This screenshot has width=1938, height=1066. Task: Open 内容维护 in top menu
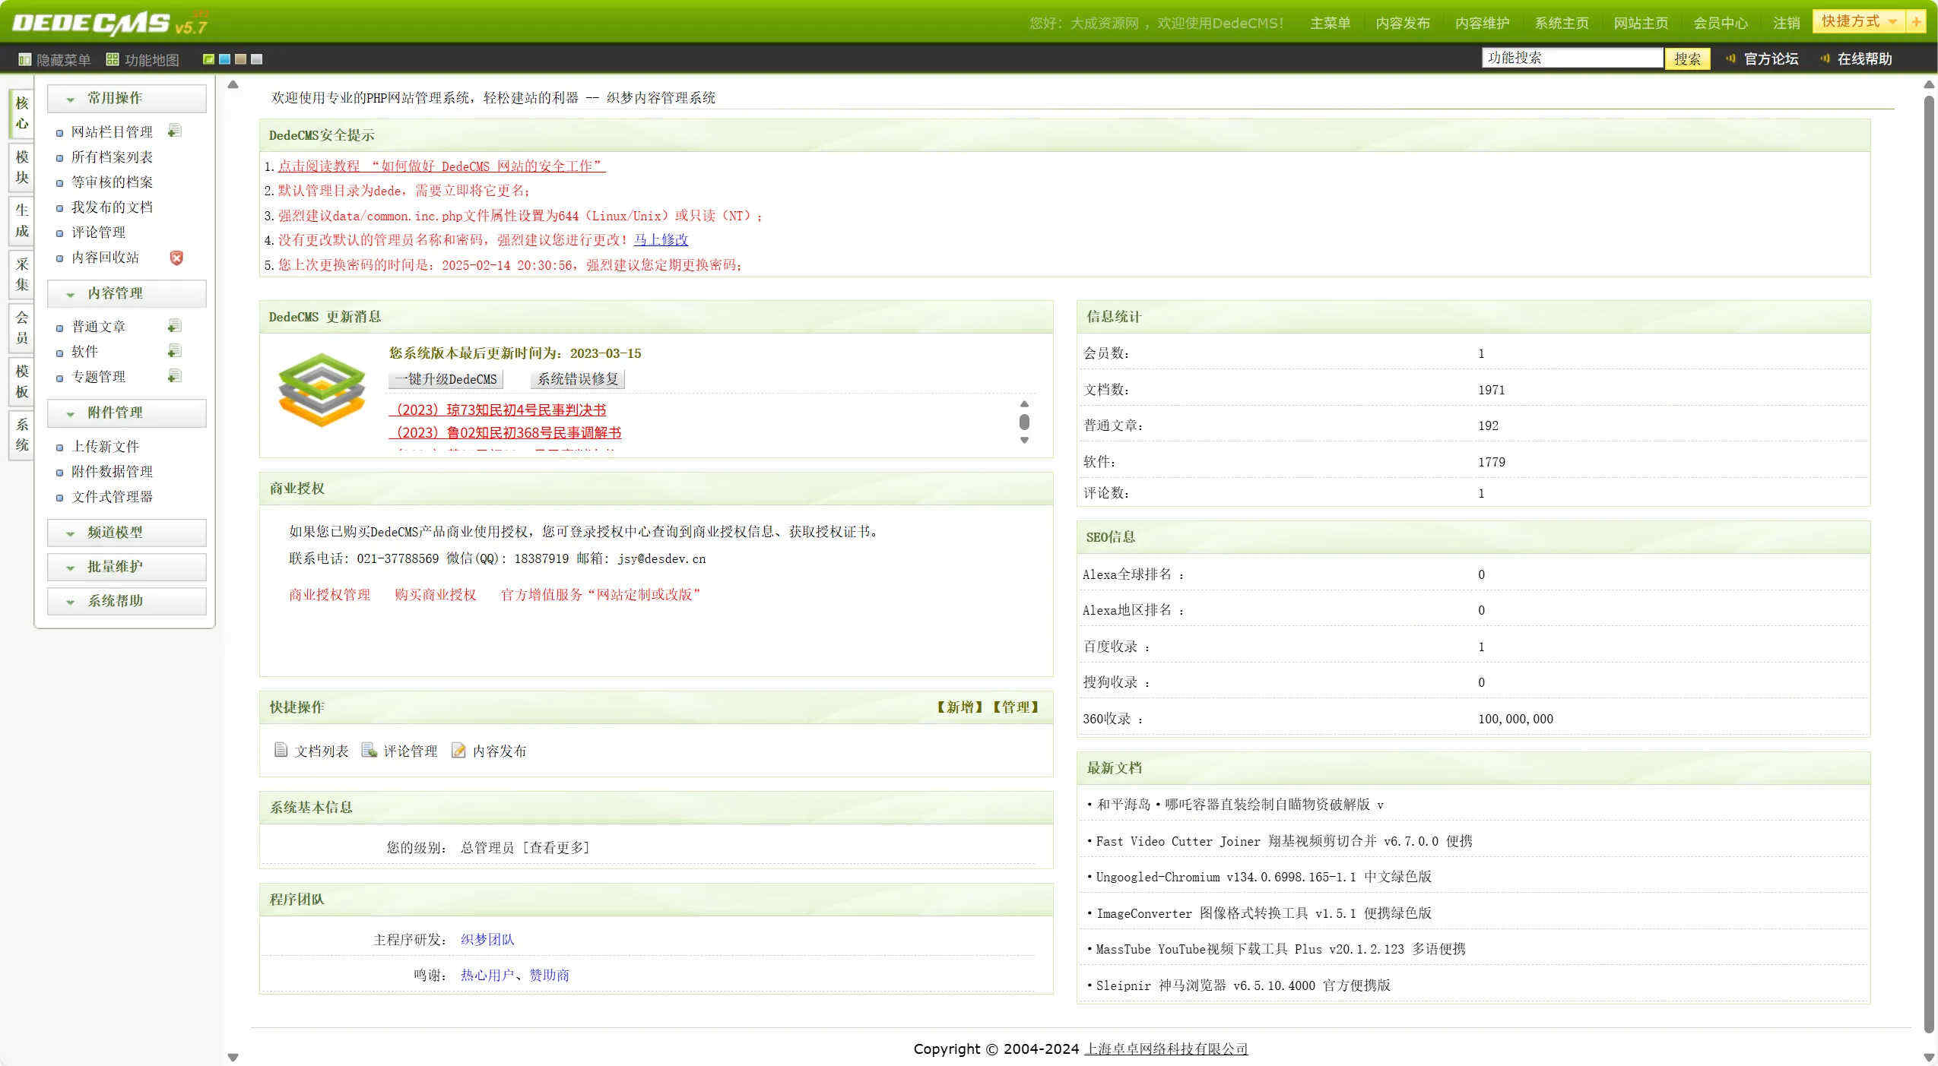click(1481, 23)
